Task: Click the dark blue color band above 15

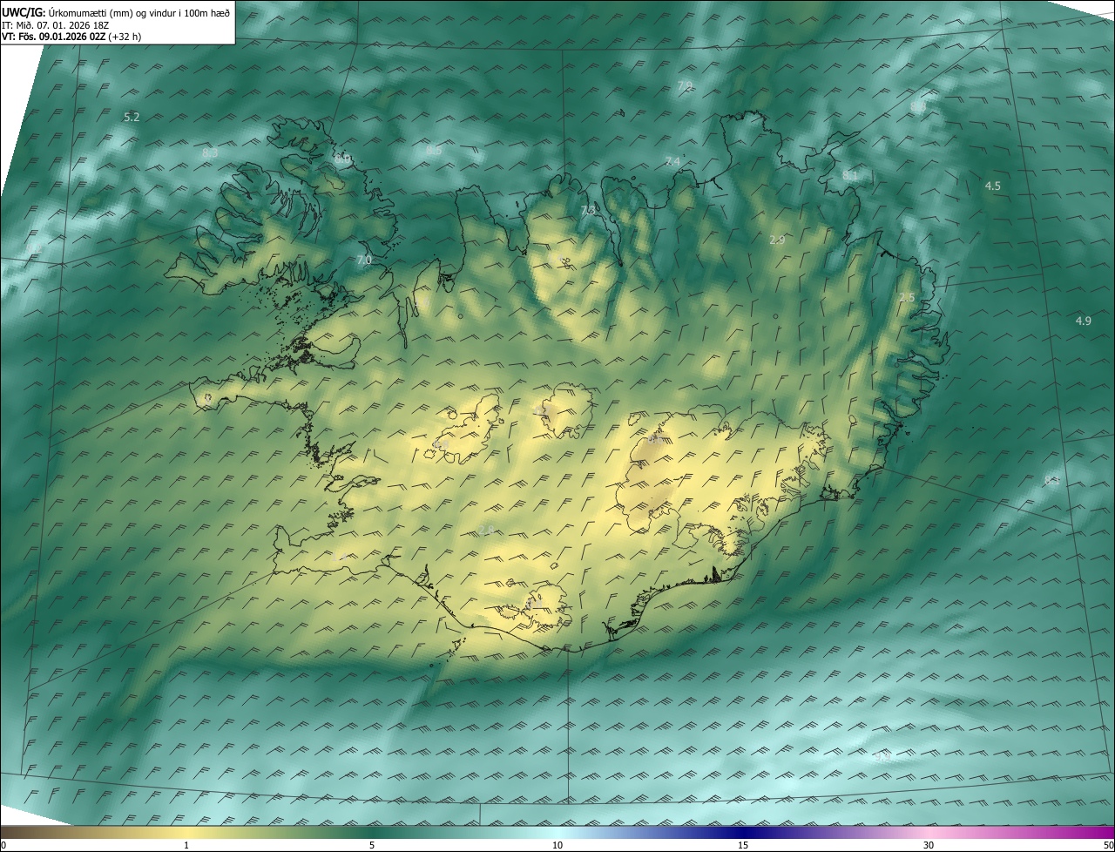Action: point(743,833)
